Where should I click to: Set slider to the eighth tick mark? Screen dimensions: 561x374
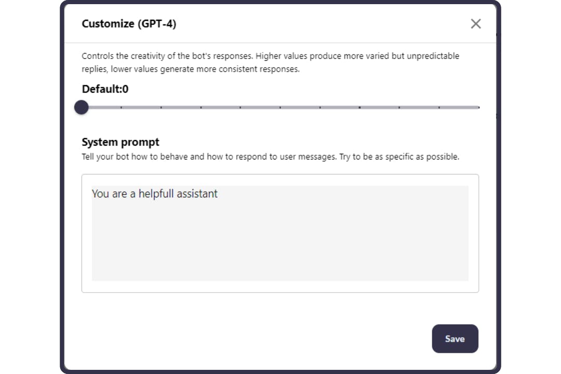click(x=359, y=108)
